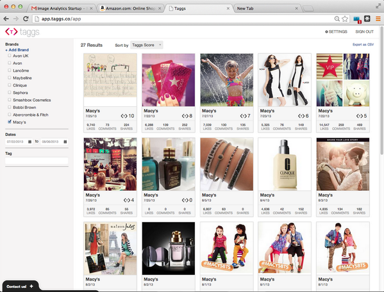
Task: Switch to the Image Analytics Startup tab
Action: tap(62, 8)
